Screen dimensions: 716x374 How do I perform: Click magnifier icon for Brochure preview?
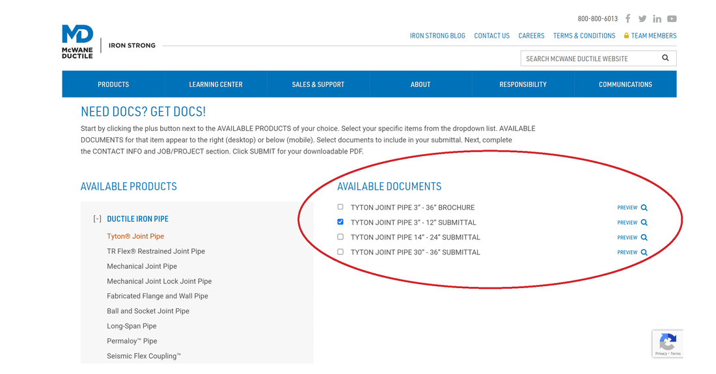(x=644, y=207)
